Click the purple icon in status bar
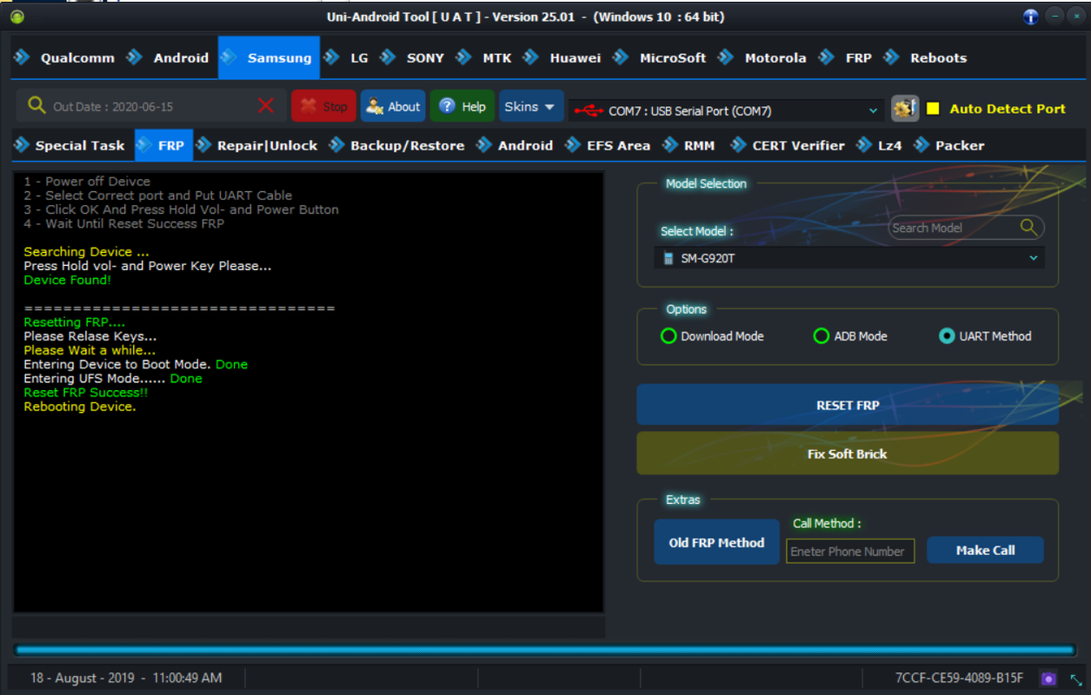The width and height of the screenshot is (1091, 695). click(1048, 678)
